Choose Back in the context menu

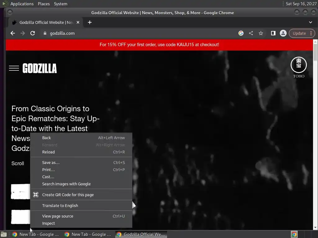(x=81, y=138)
